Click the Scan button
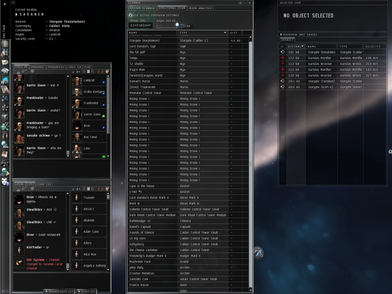The height and width of the screenshot is (294, 392). click(187, 26)
